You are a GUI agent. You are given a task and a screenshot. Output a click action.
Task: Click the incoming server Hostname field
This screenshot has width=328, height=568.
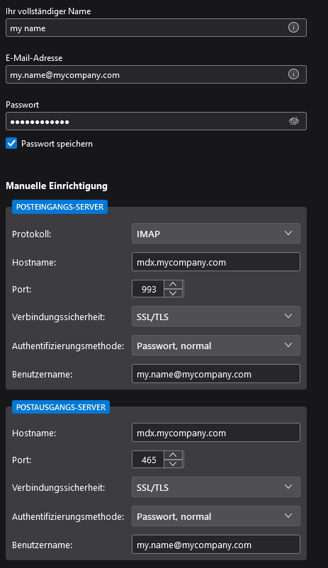pos(216,262)
